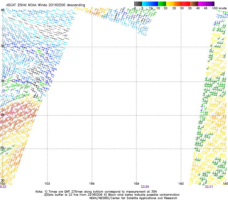Click the magenta 40-50 knots legend segment
Screen dimensions: 228x200
point(205,4)
